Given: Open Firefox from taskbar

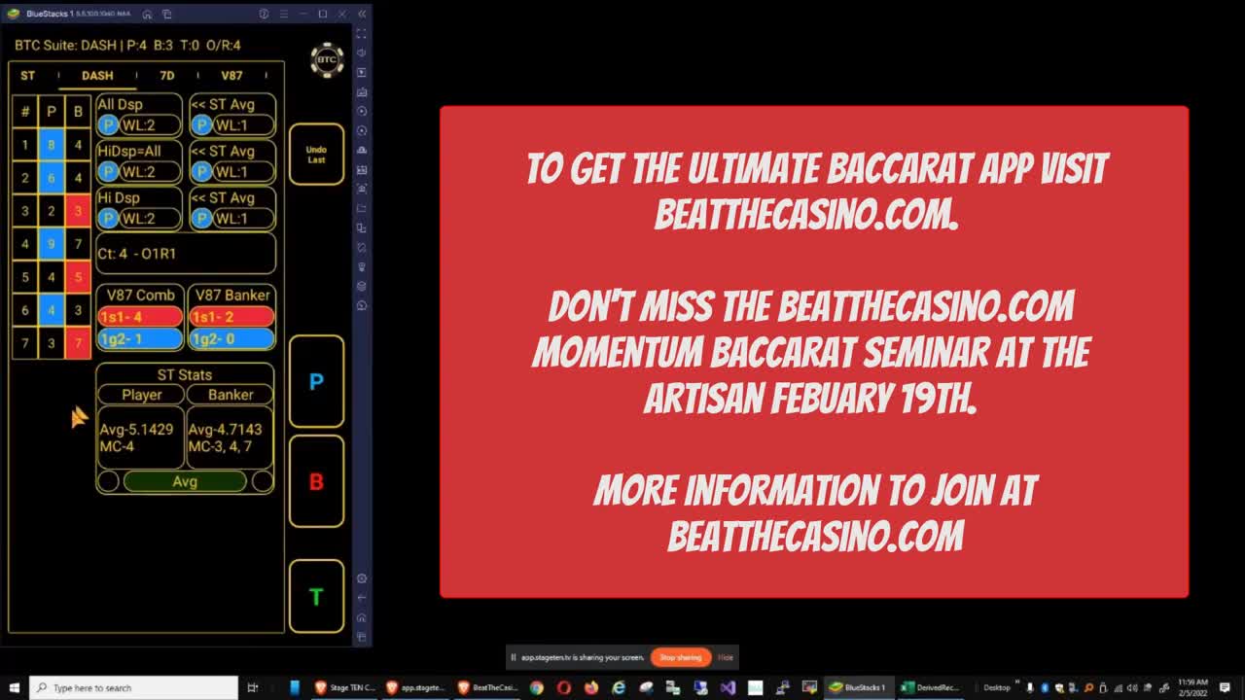Looking at the screenshot, I should click(x=591, y=687).
